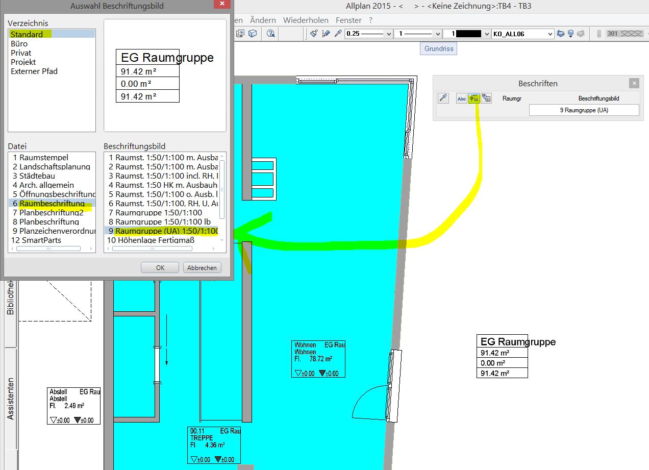649x470 pixels.
Task: Open the Fenster menu
Action: pos(348,20)
